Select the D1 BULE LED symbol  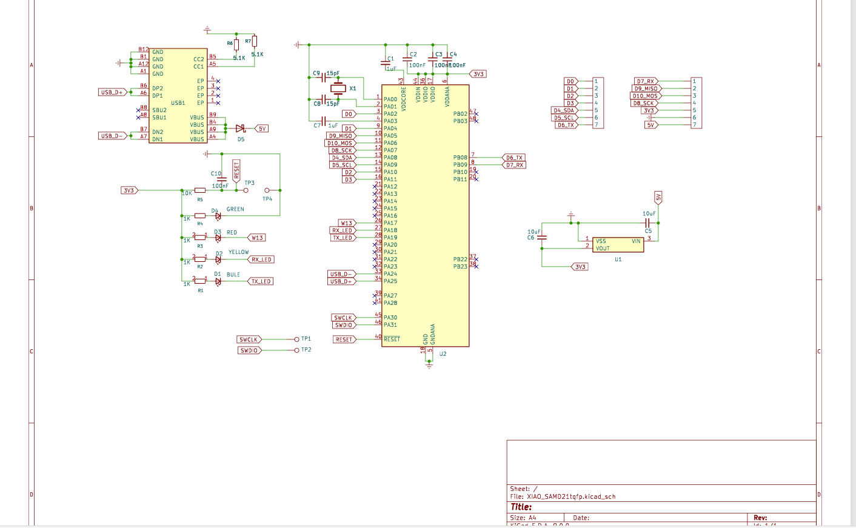click(x=218, y=281)
